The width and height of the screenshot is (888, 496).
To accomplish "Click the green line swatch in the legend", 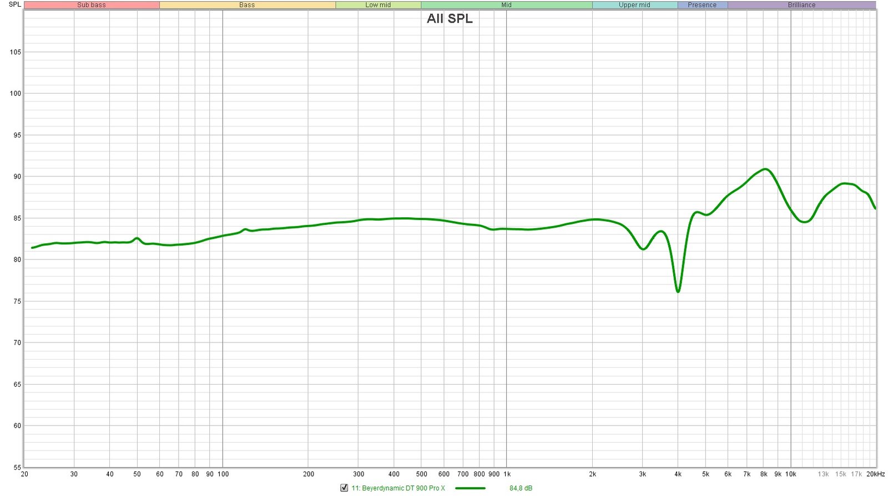I will pos(470,488).
